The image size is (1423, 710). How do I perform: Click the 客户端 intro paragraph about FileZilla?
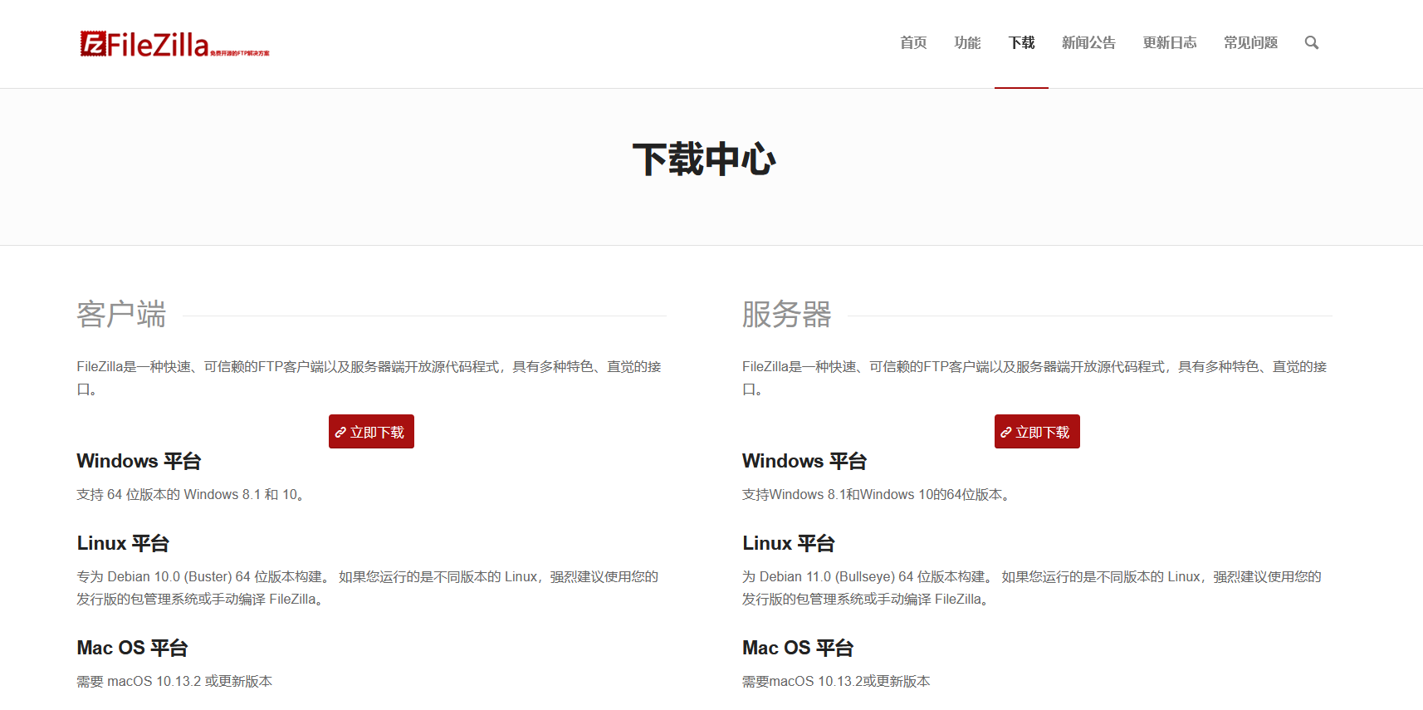click(x=369, y=378)
